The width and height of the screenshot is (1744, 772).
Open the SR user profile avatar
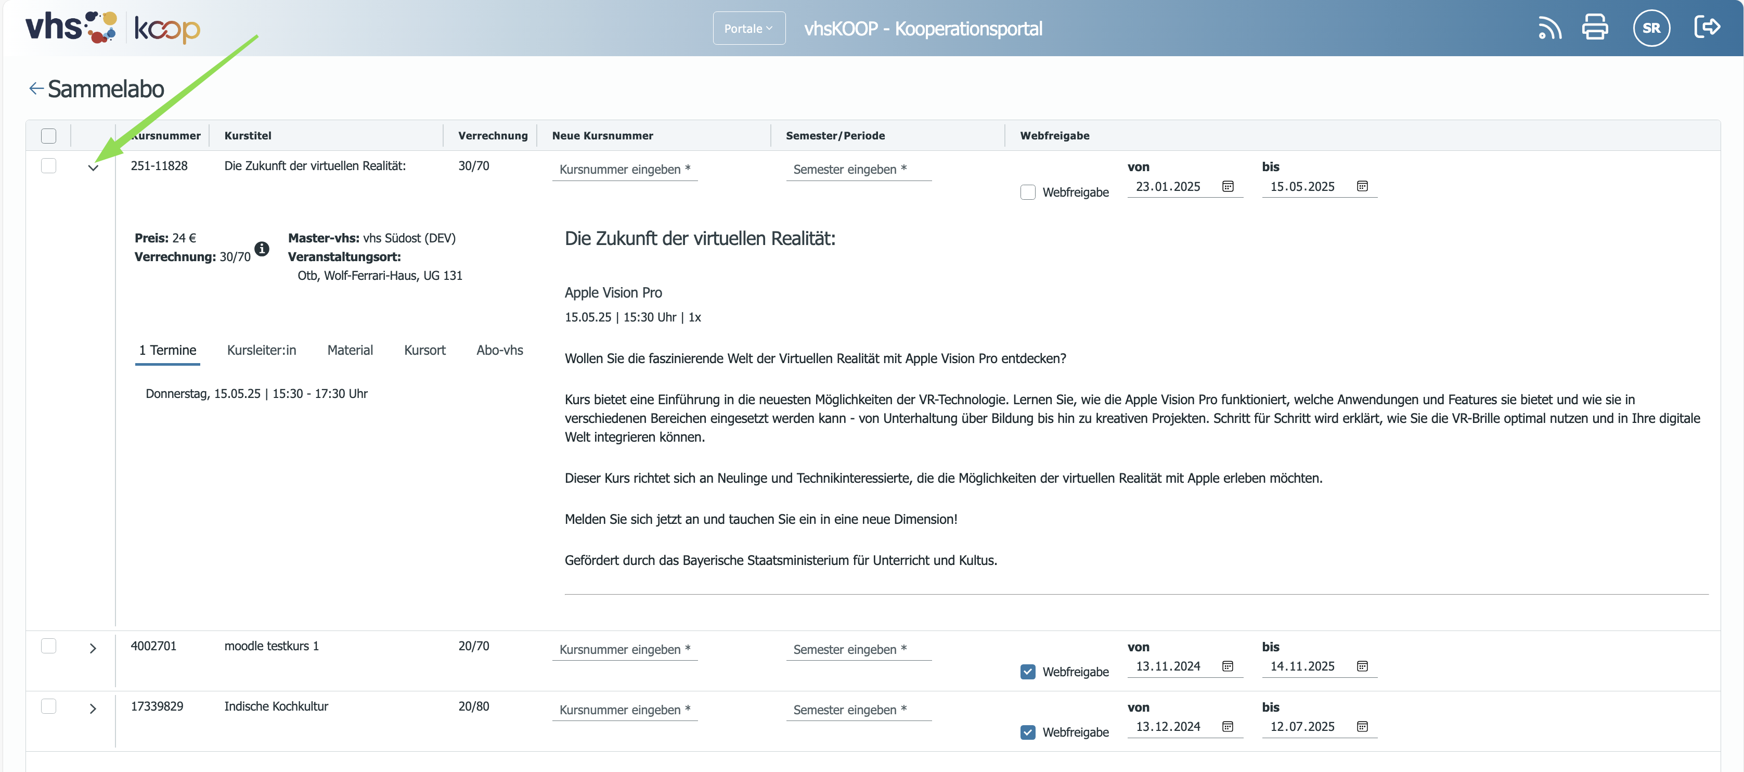1651,28
